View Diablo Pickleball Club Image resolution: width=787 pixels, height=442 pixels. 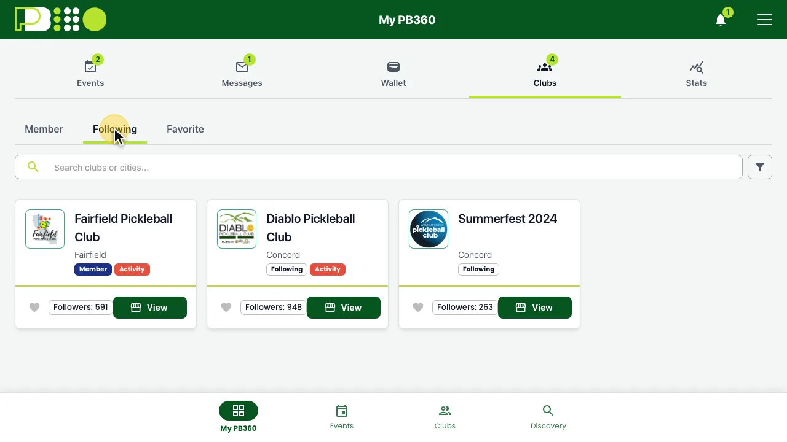tap(344, 308)
